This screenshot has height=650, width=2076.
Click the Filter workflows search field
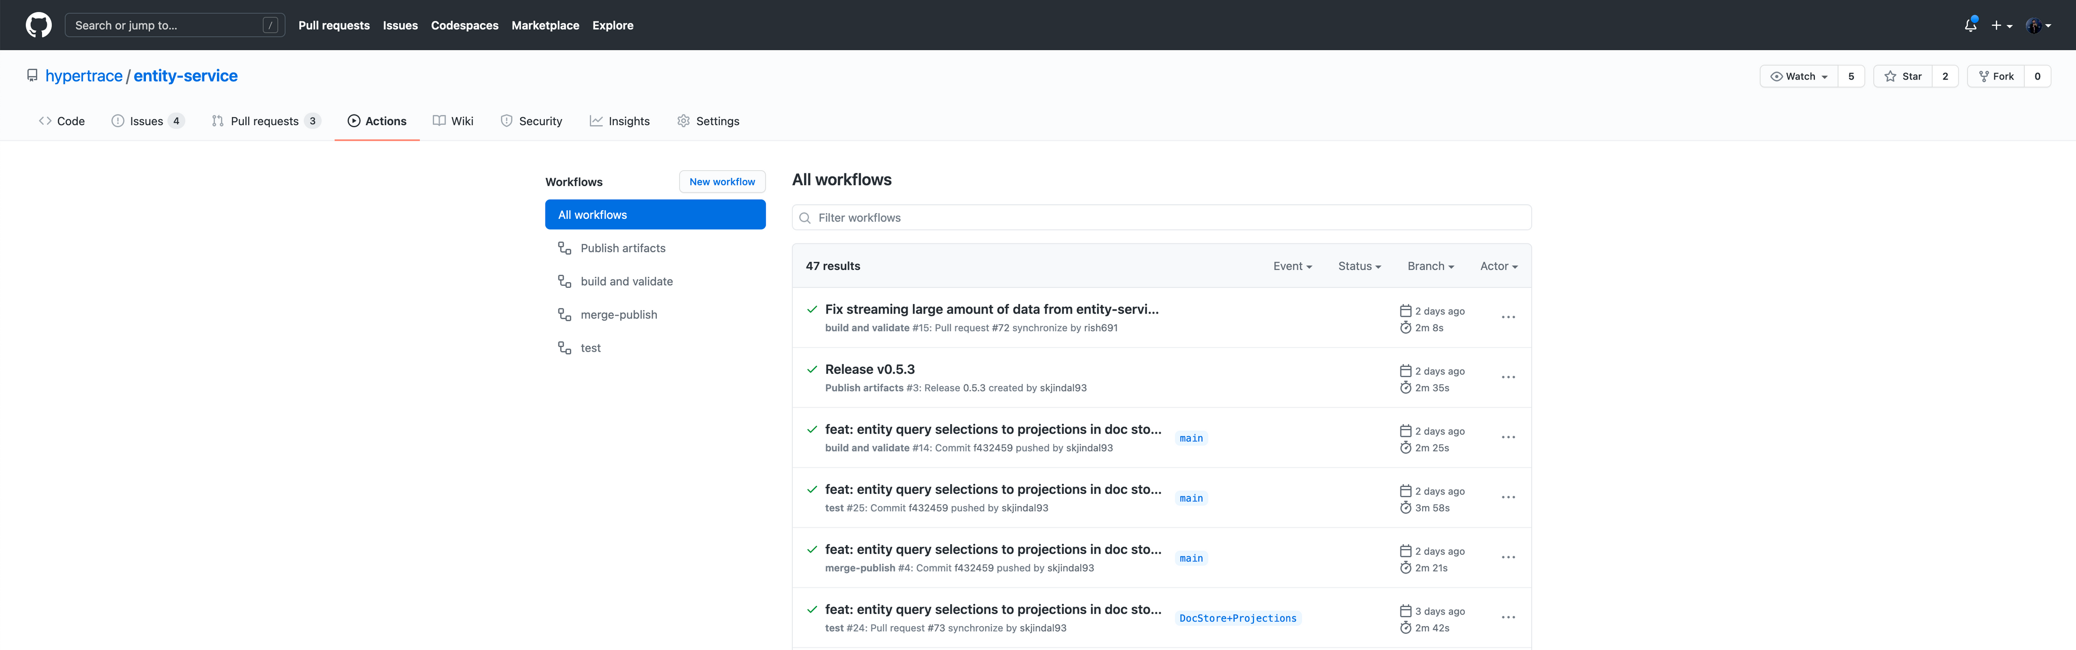tap(1161, 217)
